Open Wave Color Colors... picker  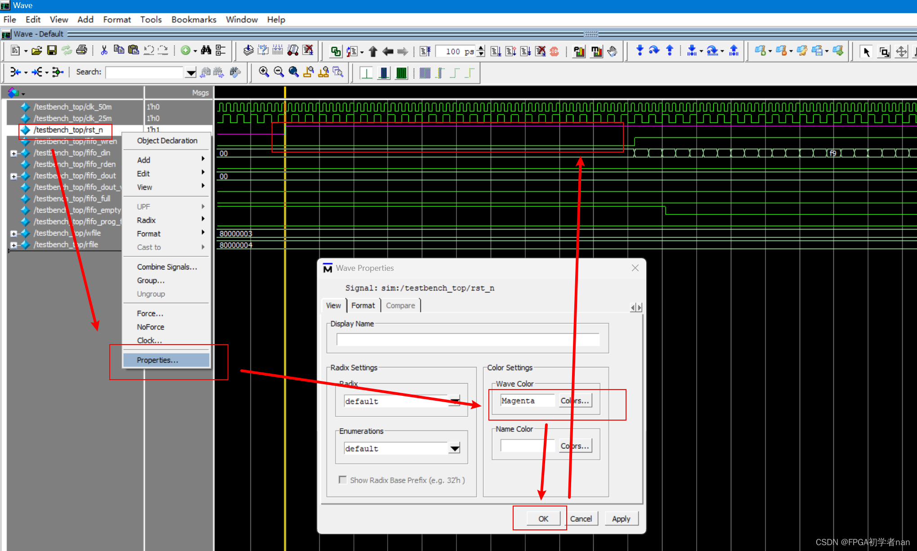tap(575, 400)
